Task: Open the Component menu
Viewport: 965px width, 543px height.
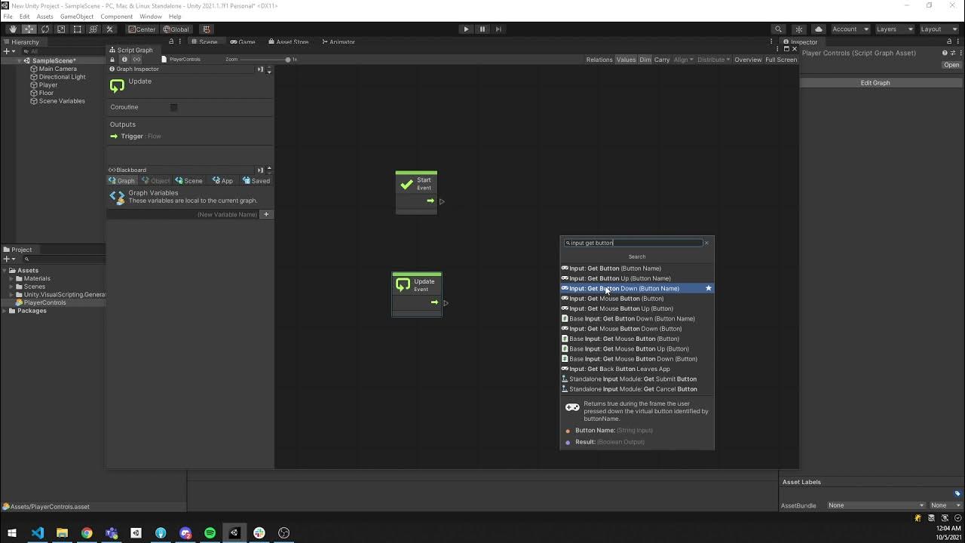Action: tap(116, 17)
